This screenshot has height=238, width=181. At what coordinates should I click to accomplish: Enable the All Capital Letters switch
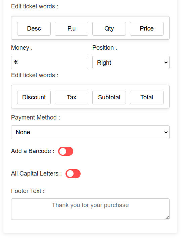click(73, 174)
